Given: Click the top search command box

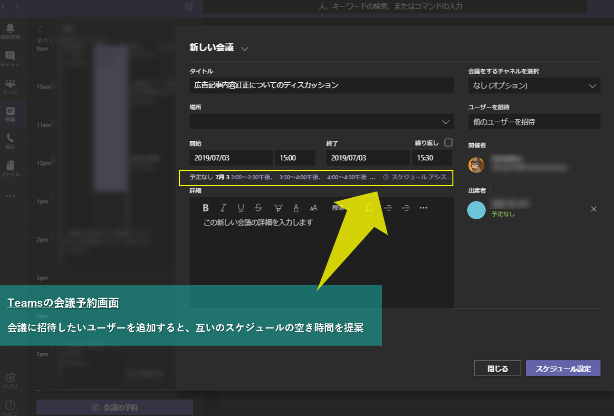Looking at the screenshot, I should 395,6.
